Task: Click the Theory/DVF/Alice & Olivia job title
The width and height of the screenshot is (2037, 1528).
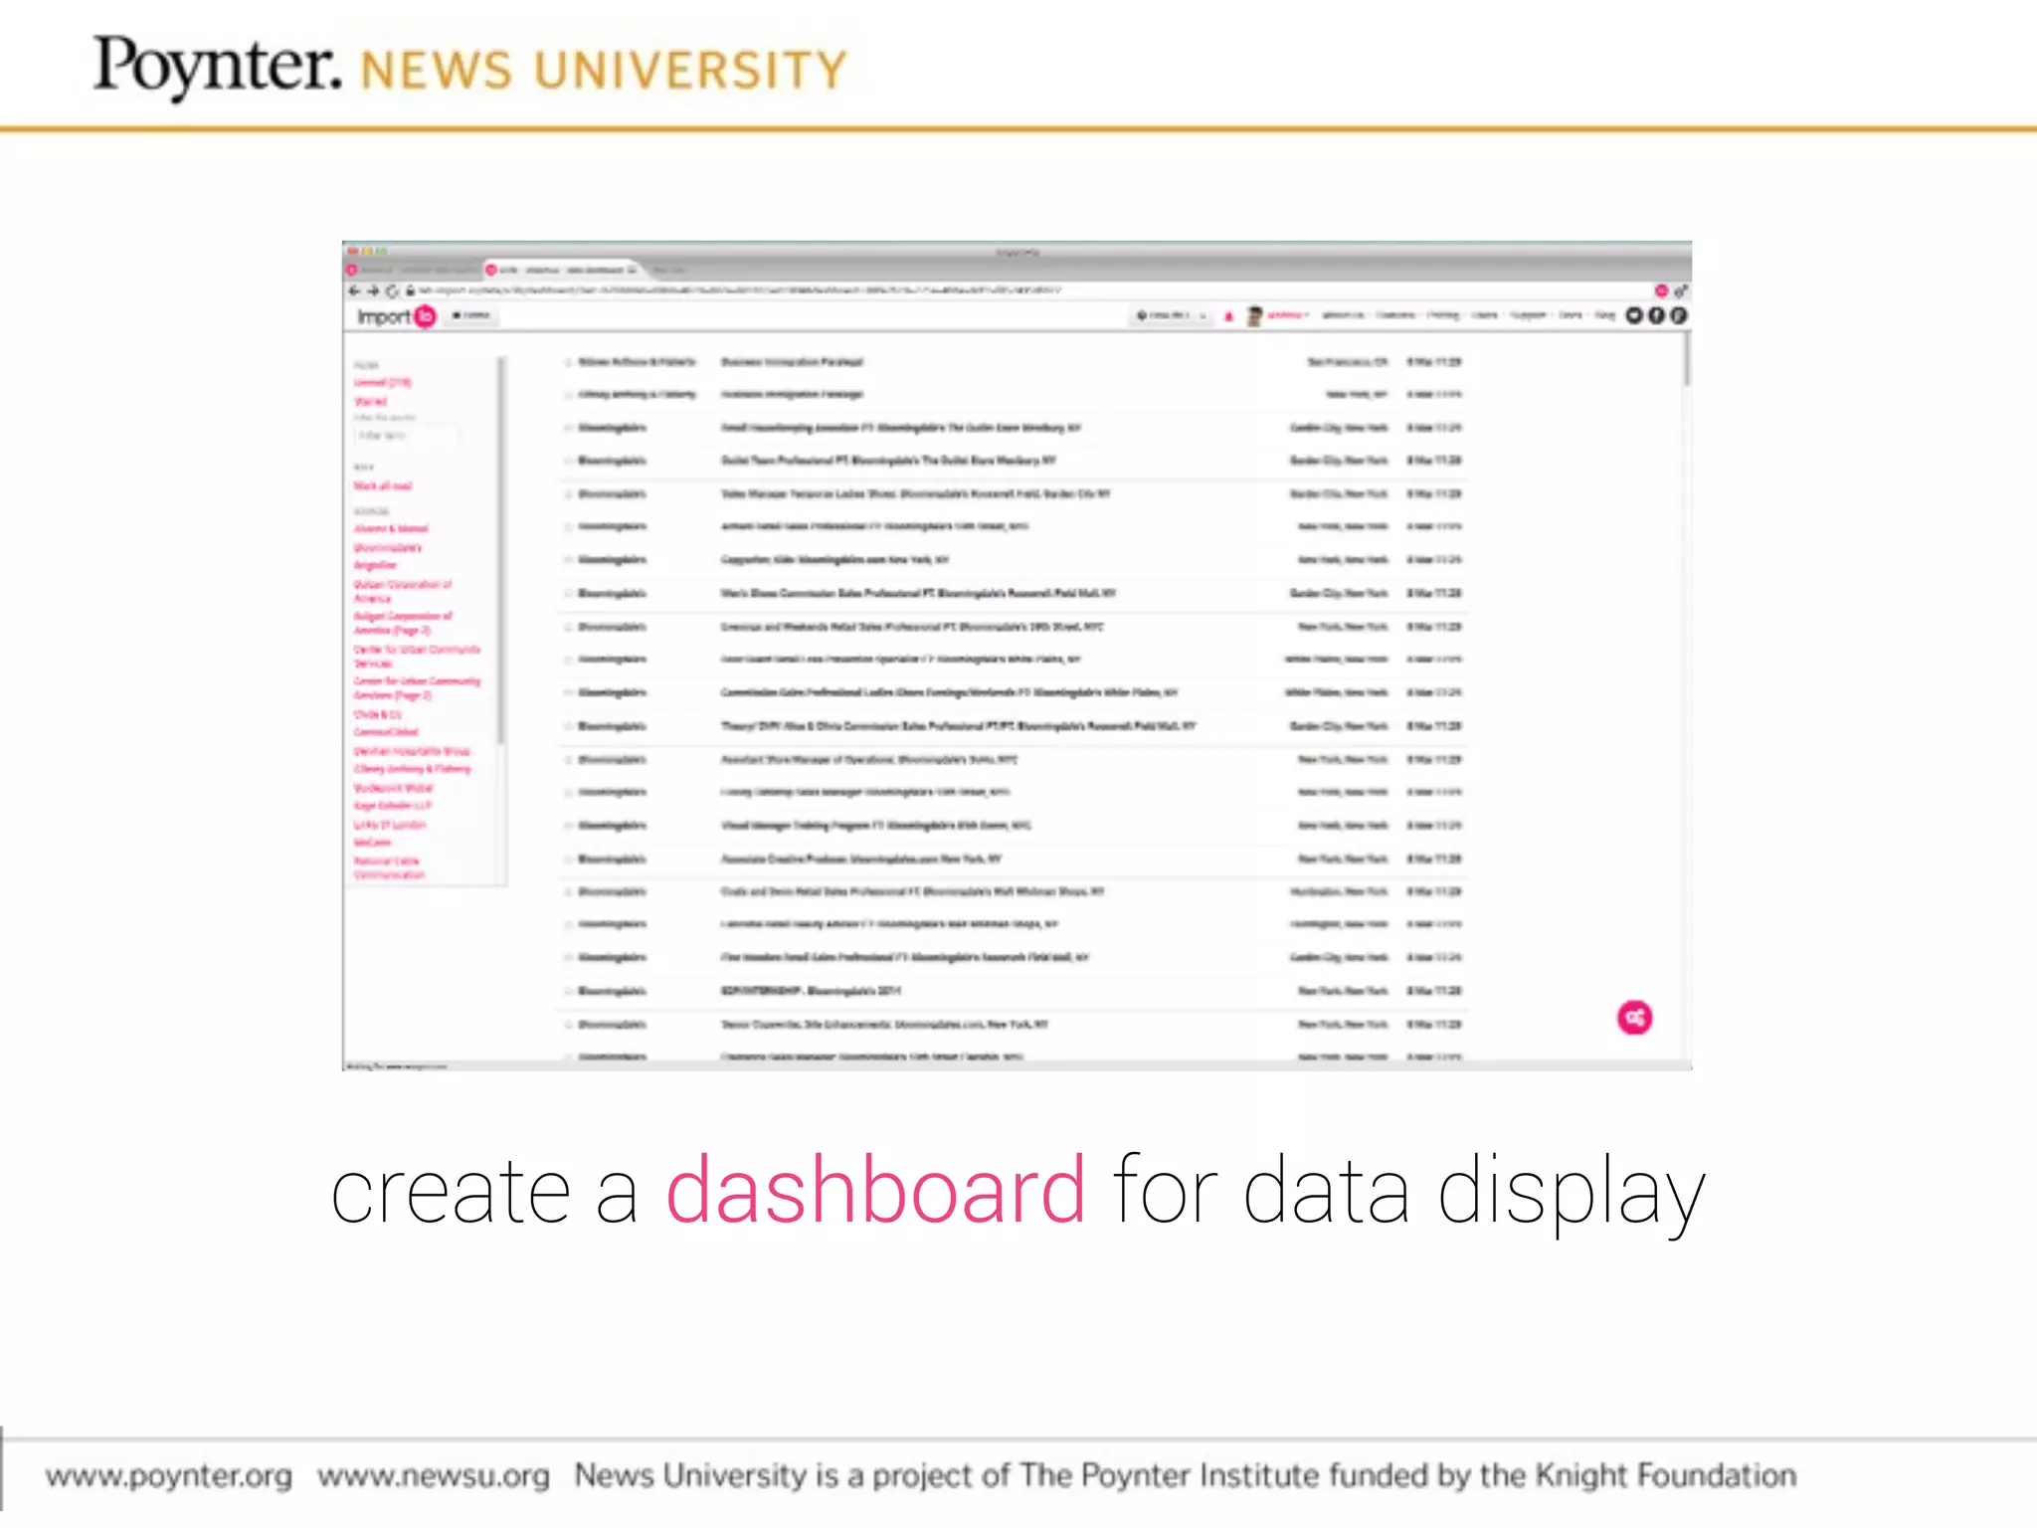Action: pos(958,726)
